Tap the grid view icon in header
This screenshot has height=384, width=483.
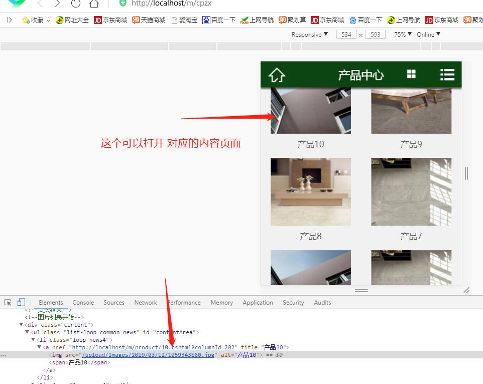click(x=411, y=74)
